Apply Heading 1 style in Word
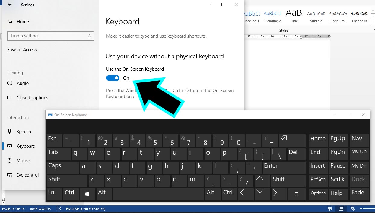The height and width of the screenshot is (213, 375). [252, 16]
